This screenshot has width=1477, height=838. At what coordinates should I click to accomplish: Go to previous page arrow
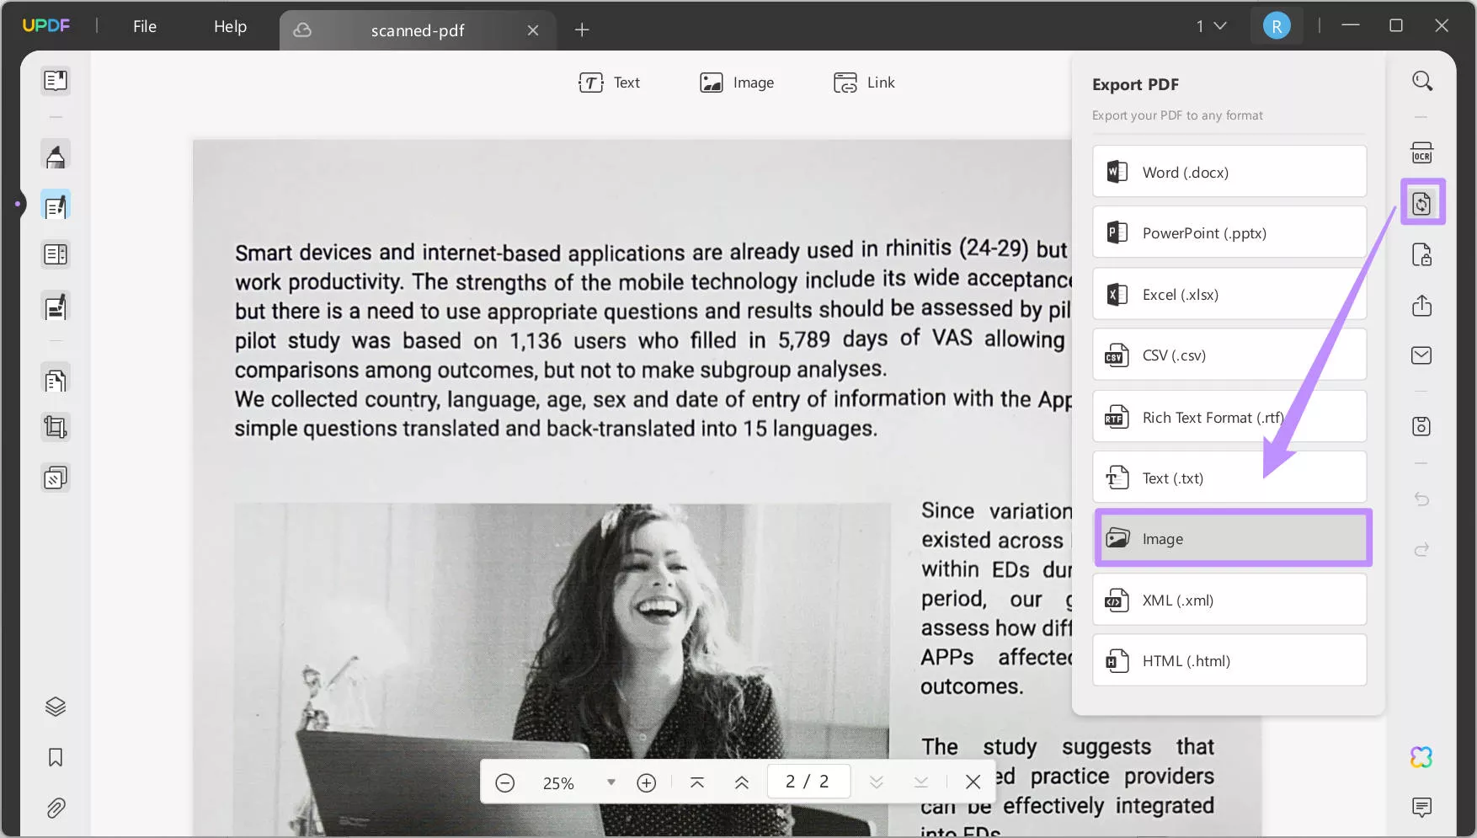(x=742, y=783)
